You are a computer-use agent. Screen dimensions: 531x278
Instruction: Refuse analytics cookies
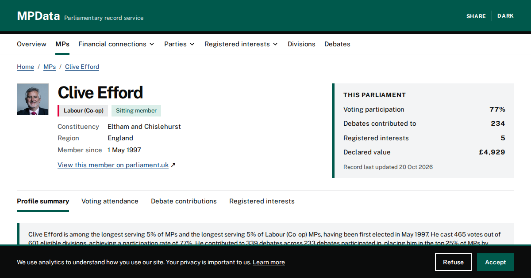coord(453,262)
